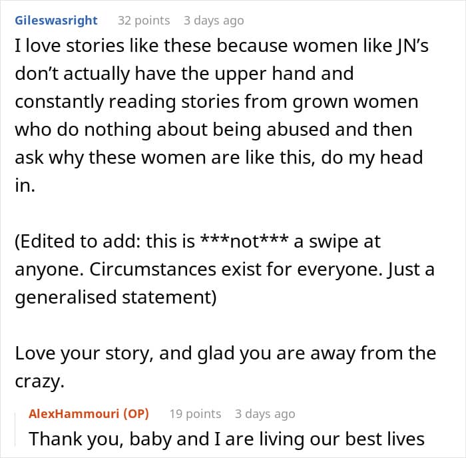Click the "Love your story" sentence
This screenshot has height=458, width=466.
click(82, 353)
